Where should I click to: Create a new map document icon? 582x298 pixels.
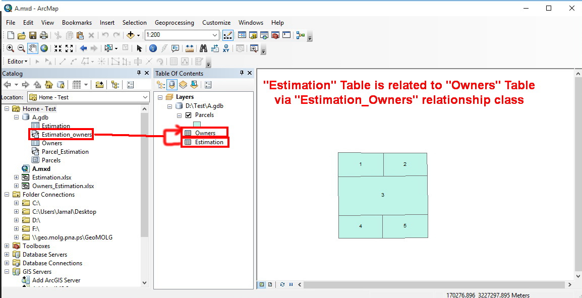[x=11, y=35]
